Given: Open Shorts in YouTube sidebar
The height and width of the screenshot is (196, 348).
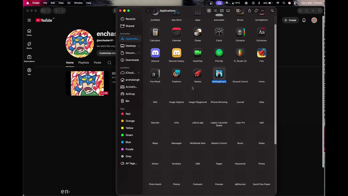Looking at the screenshot, I should (x=29, y=45).
